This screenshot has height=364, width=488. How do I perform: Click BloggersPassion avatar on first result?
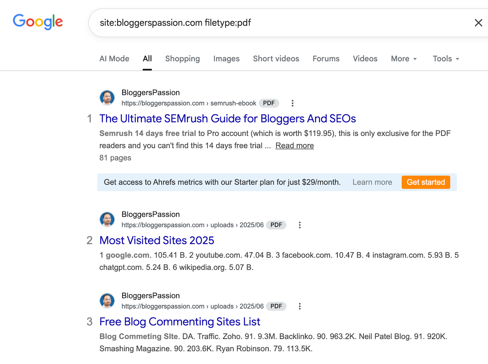point(107,98)
